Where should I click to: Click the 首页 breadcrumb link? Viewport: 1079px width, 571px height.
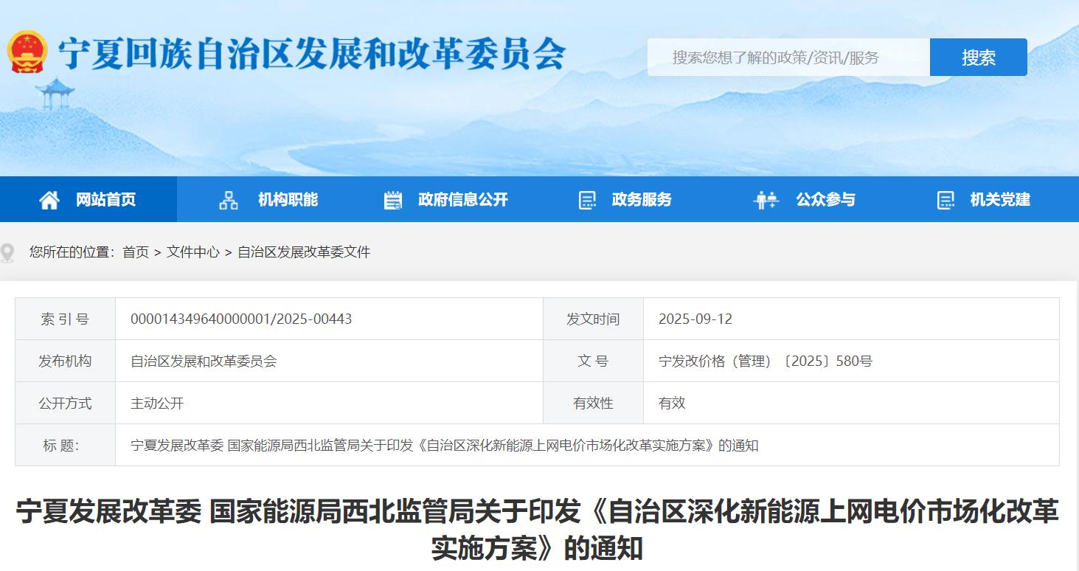coord(136,252)
